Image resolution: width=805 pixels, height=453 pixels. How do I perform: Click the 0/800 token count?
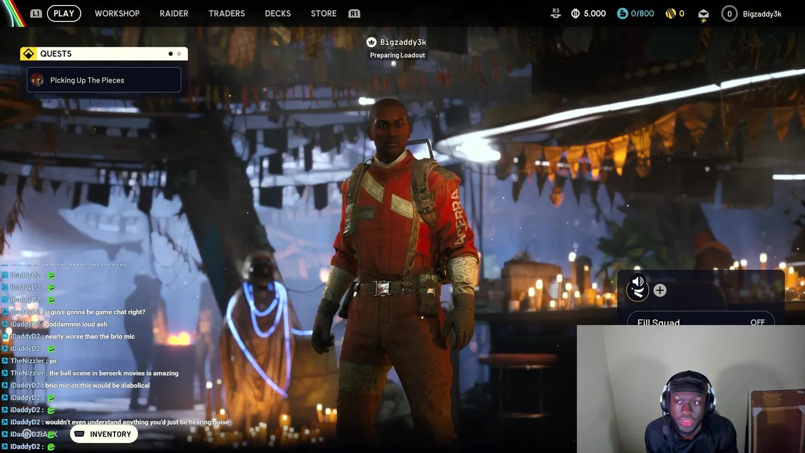click(642, 14)
